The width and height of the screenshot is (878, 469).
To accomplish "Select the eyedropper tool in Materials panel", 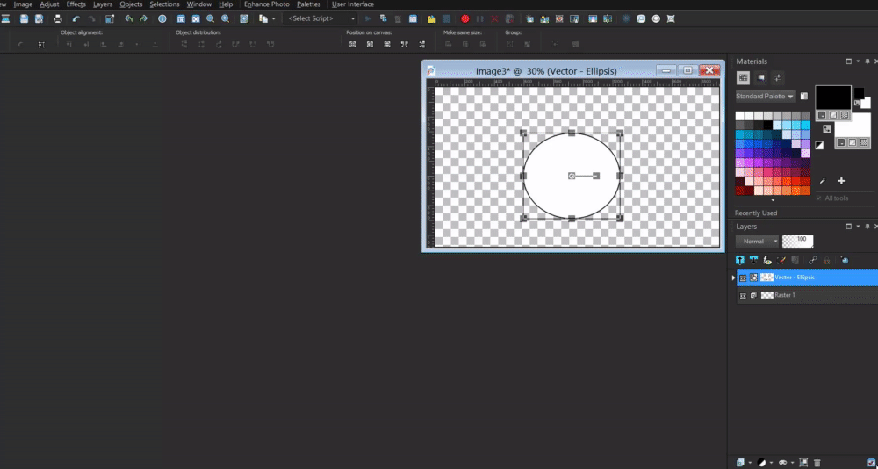I will 823,181.
